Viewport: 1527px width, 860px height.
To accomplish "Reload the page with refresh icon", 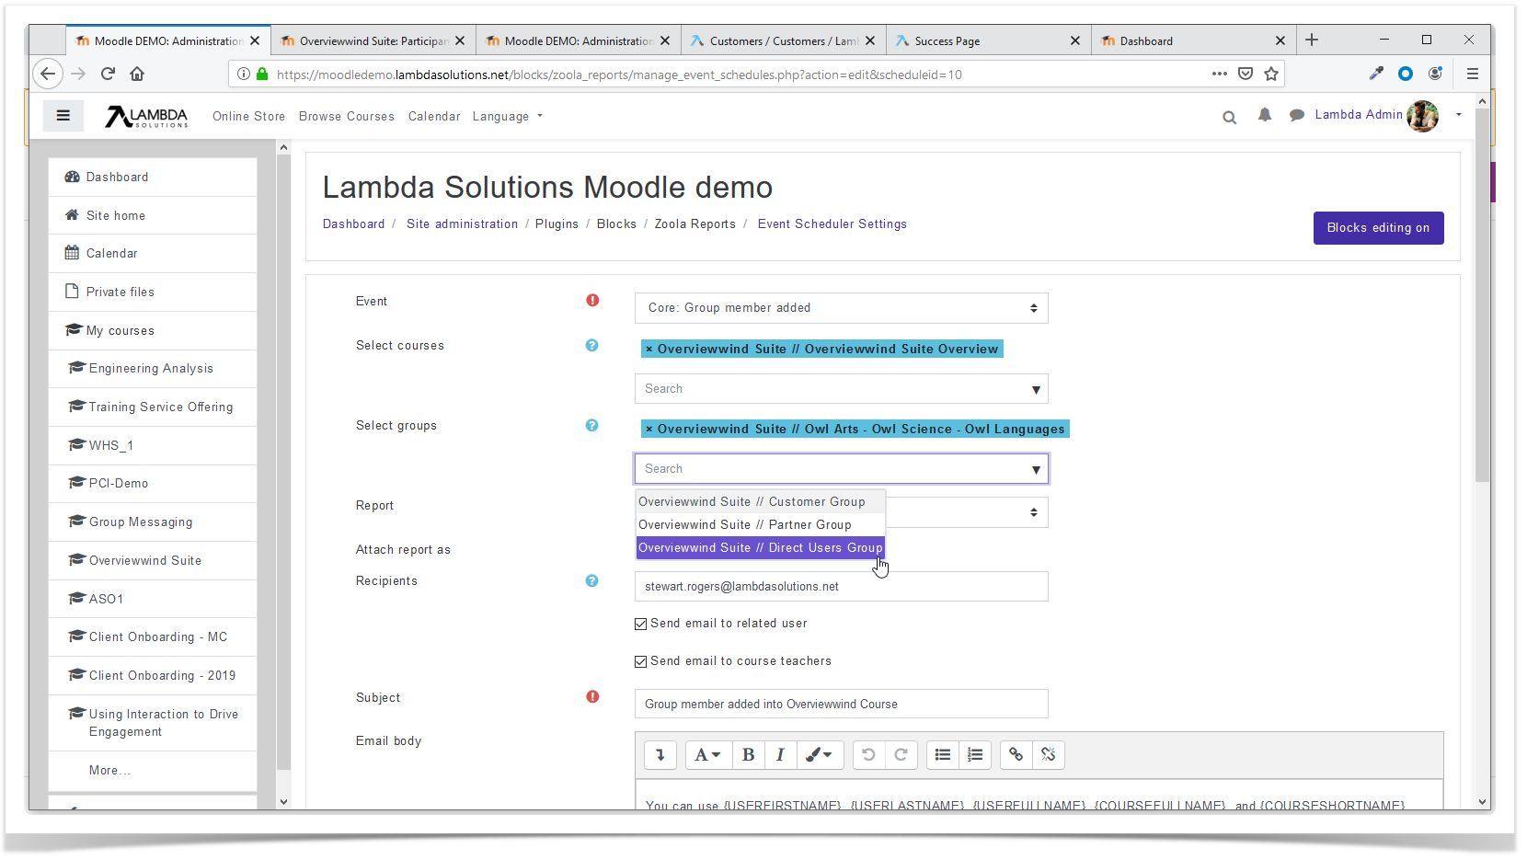I will [108, 74].
